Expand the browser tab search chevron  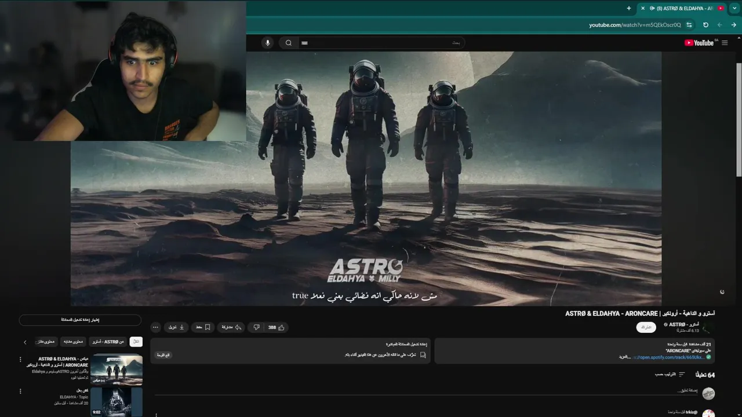point(734,8)
